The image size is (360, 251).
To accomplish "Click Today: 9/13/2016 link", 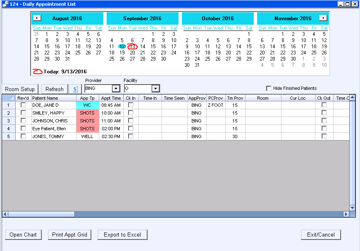I will point(65,71).
